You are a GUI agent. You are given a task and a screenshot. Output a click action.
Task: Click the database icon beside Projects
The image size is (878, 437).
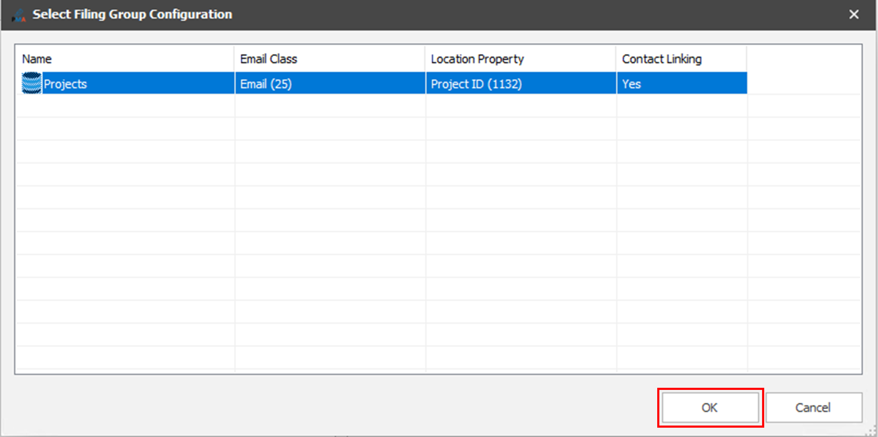[x=31, y=83]
